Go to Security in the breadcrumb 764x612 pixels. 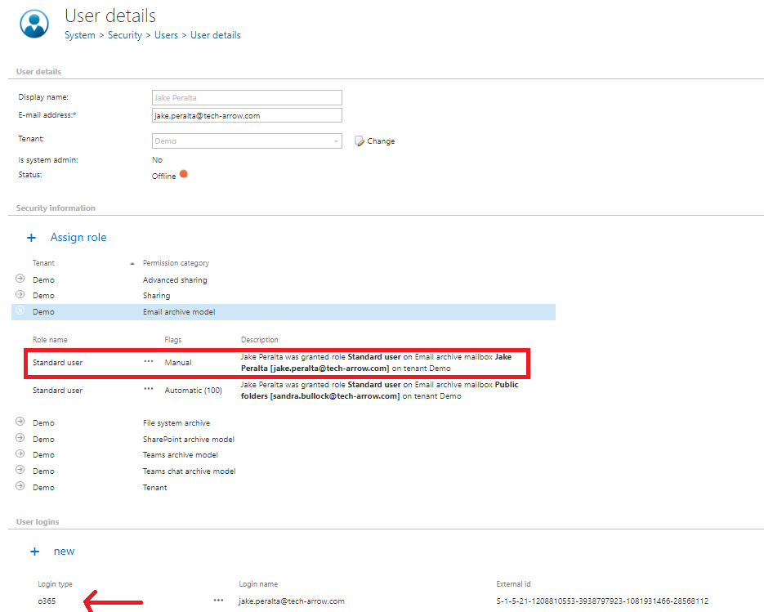click(125, 35)
